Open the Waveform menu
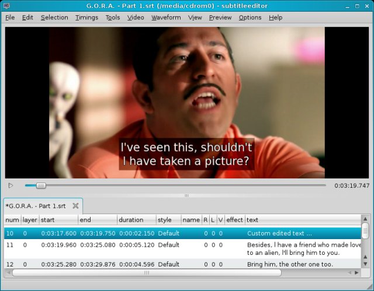The height and width of the screenshot is (291, 374). [166, 17]
